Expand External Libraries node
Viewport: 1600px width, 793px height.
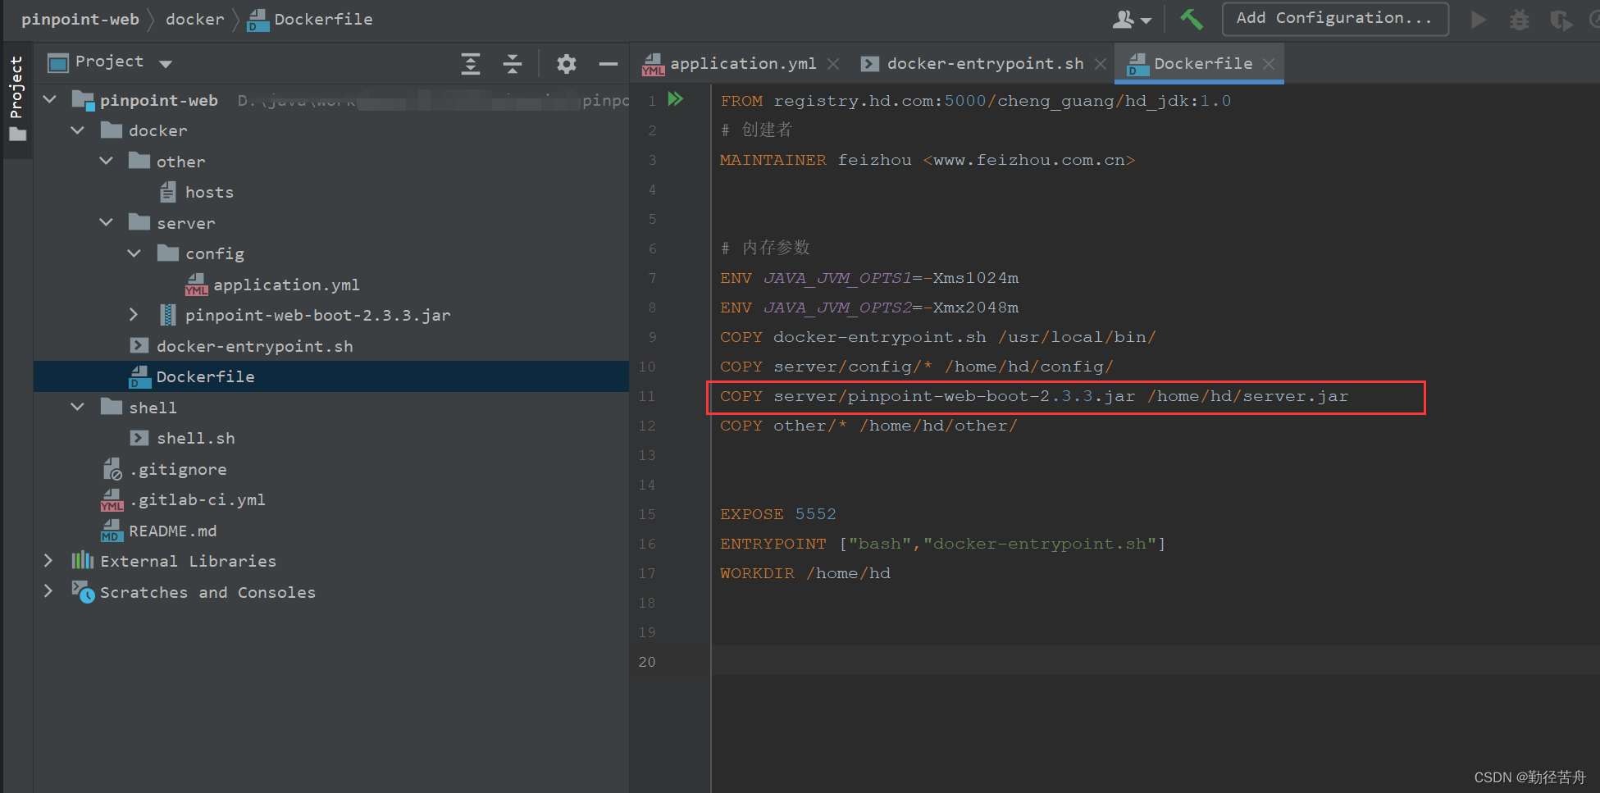[x=48, y=561]
